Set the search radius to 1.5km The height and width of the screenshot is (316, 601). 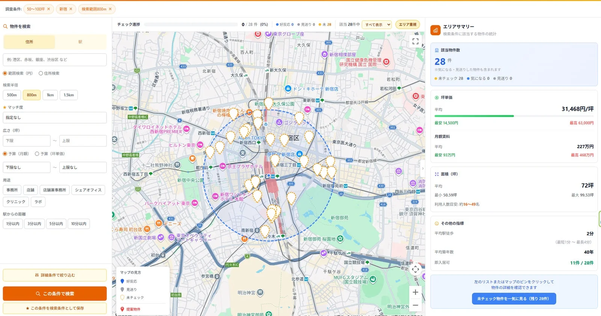pyautogui.click(x=69, y=95)
